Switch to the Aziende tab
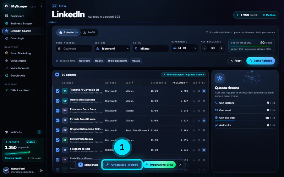This screenshot has width=284, height=177. [69, 33]
